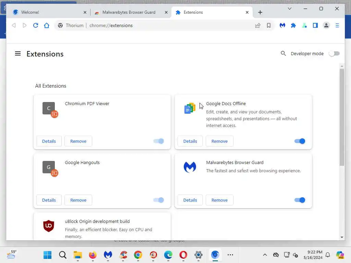Viewport: 351px width, 263px height.
Task: Switch to the Welcome! tab
Action: click(x=49, y=12)
